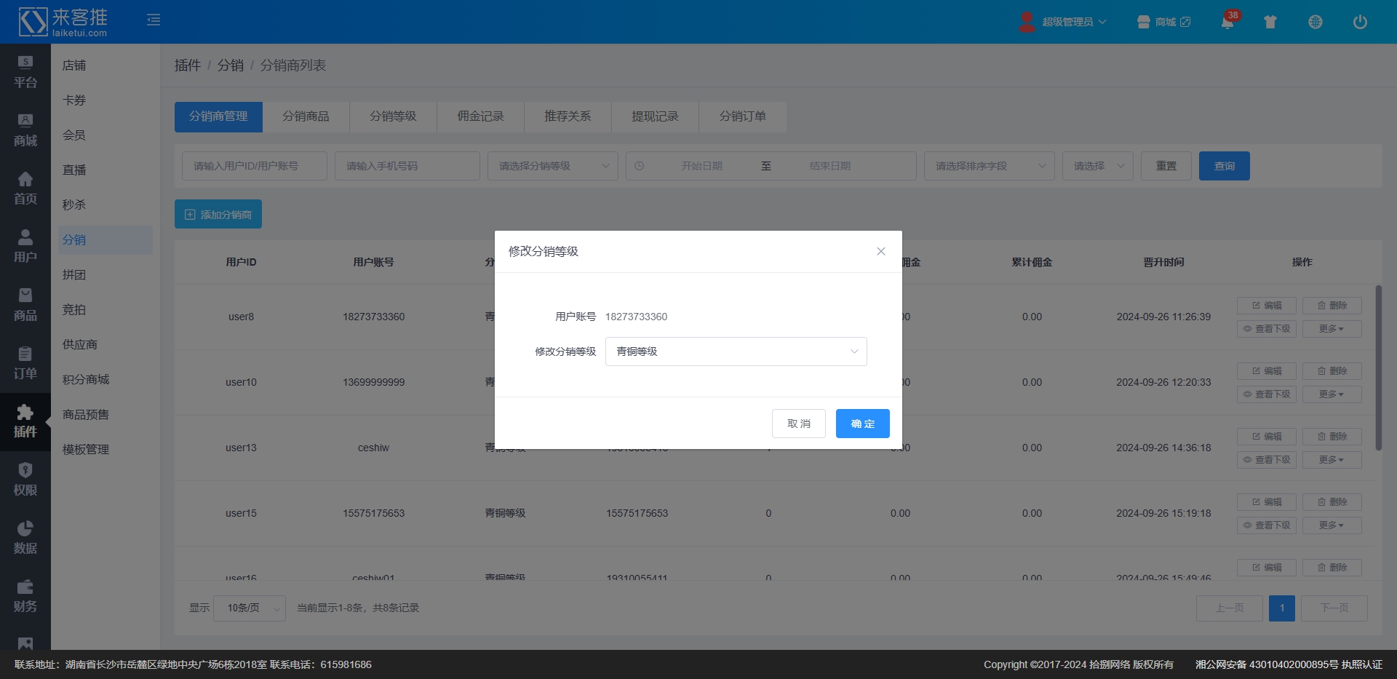
Task: Open the 权限 section in left sidebar
Action: click(x=25, y=480)
